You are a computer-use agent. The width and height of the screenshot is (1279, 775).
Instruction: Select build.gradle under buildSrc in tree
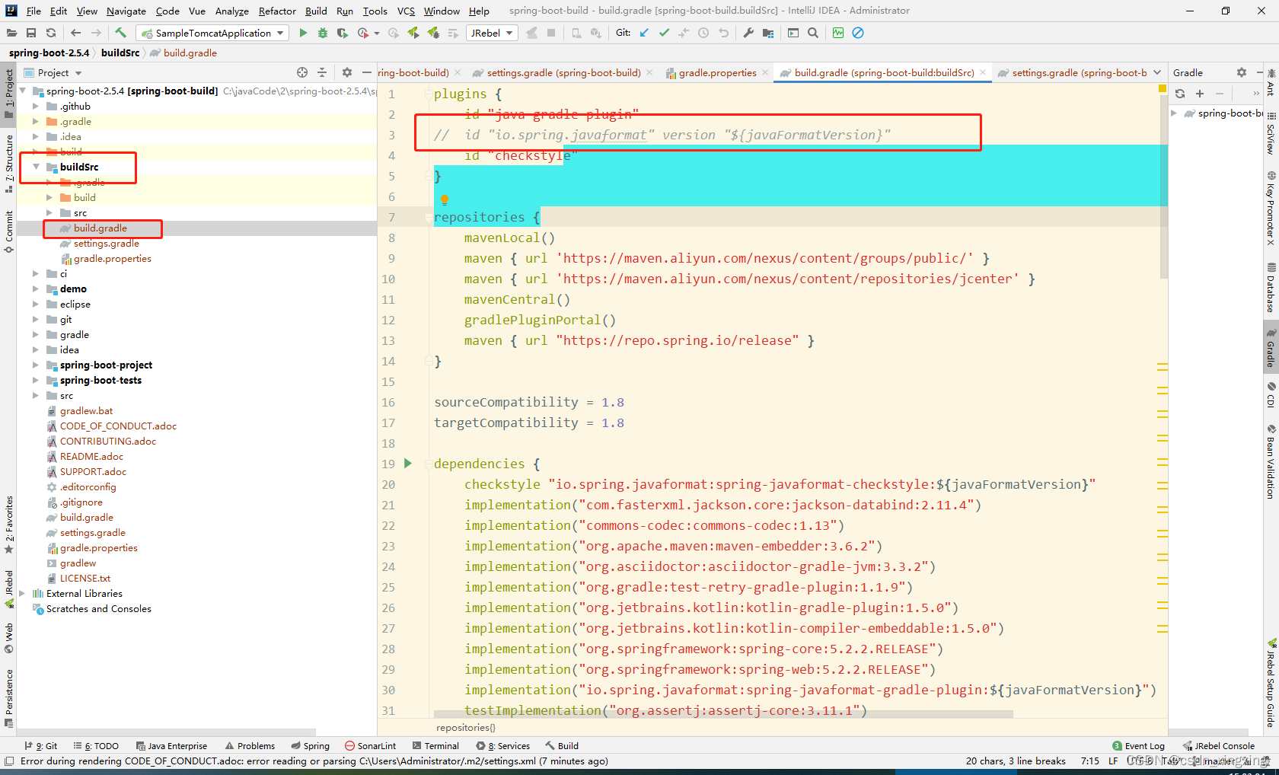[x=100, y=228]
